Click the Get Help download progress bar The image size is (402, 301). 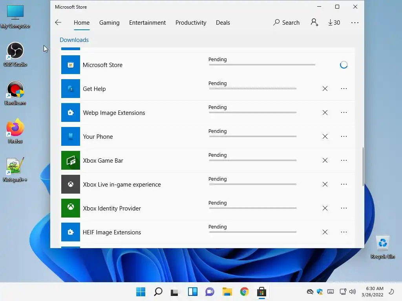[x=252, y=89]
